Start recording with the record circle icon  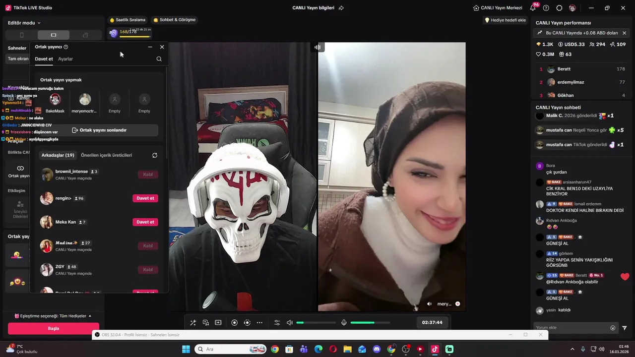click(235, 322)
